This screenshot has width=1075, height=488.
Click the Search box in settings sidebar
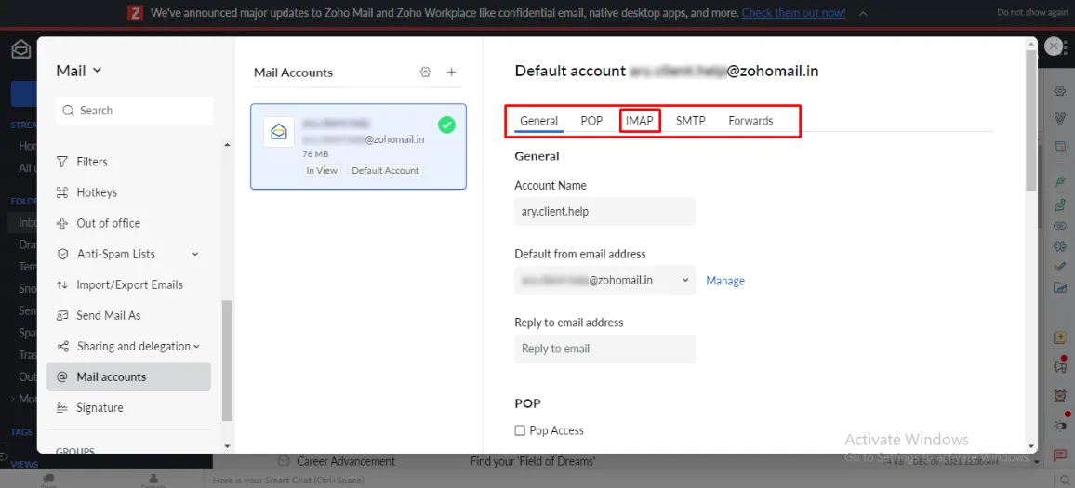coord(135,111)
